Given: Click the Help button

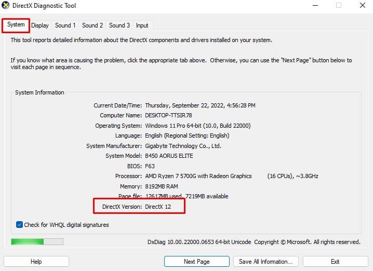Looking at the screenshot, I should tap(36, 262).
